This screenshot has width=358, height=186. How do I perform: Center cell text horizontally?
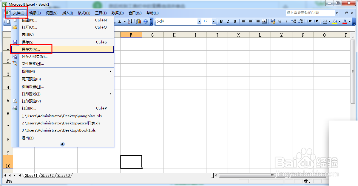coord(251,21)
